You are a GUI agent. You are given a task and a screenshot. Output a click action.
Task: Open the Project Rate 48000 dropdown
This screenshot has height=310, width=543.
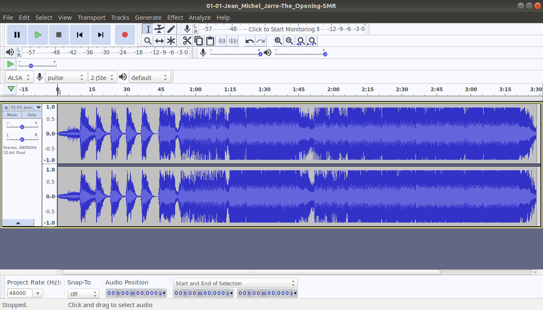pyautogui.click(x=25, y=293)
